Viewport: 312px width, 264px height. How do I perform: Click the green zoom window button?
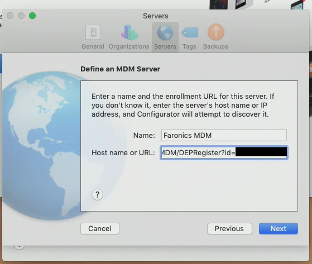click(x=32, y=16)
